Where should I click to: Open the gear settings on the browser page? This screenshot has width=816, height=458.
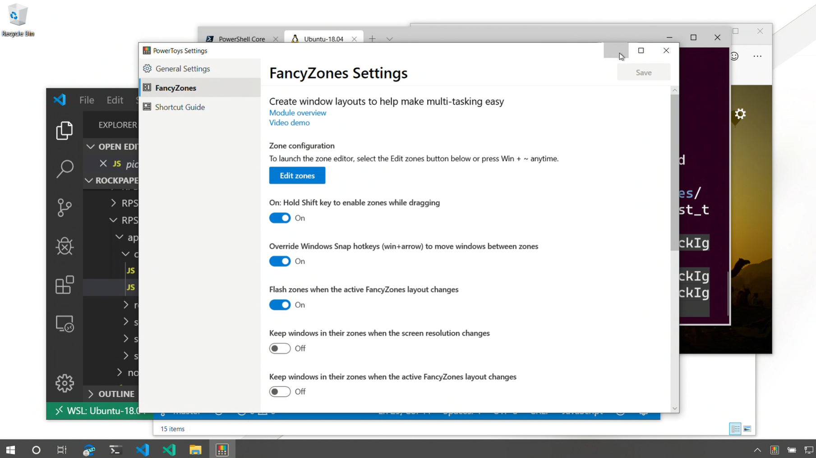[x=740, y=114]
